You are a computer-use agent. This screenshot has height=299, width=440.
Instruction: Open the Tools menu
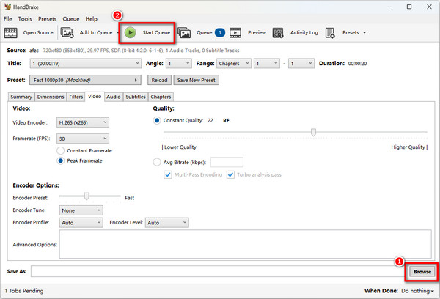[x=25, y=19]
